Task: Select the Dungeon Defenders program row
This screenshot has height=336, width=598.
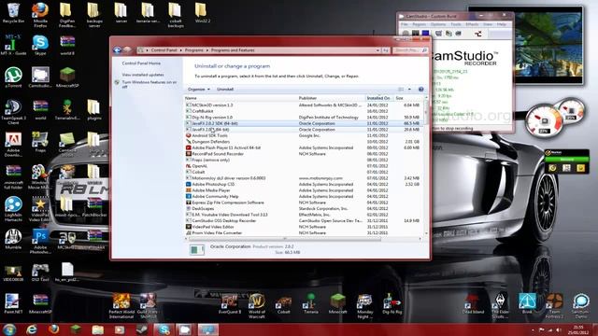Action: point(303,142)
